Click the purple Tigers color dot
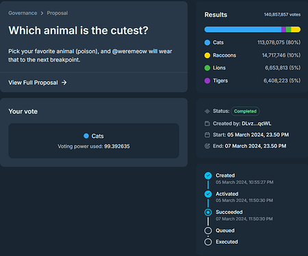The image size is (308, 256). (x=207, y=81)
